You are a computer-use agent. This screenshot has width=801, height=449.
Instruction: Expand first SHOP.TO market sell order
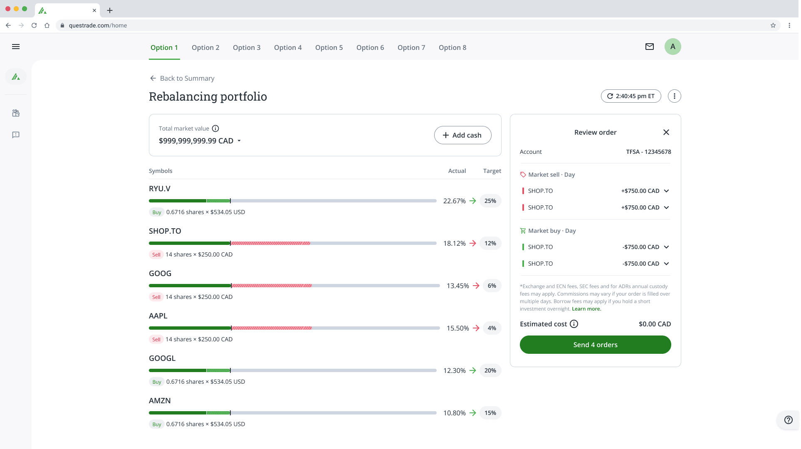(x=666, y=191)
